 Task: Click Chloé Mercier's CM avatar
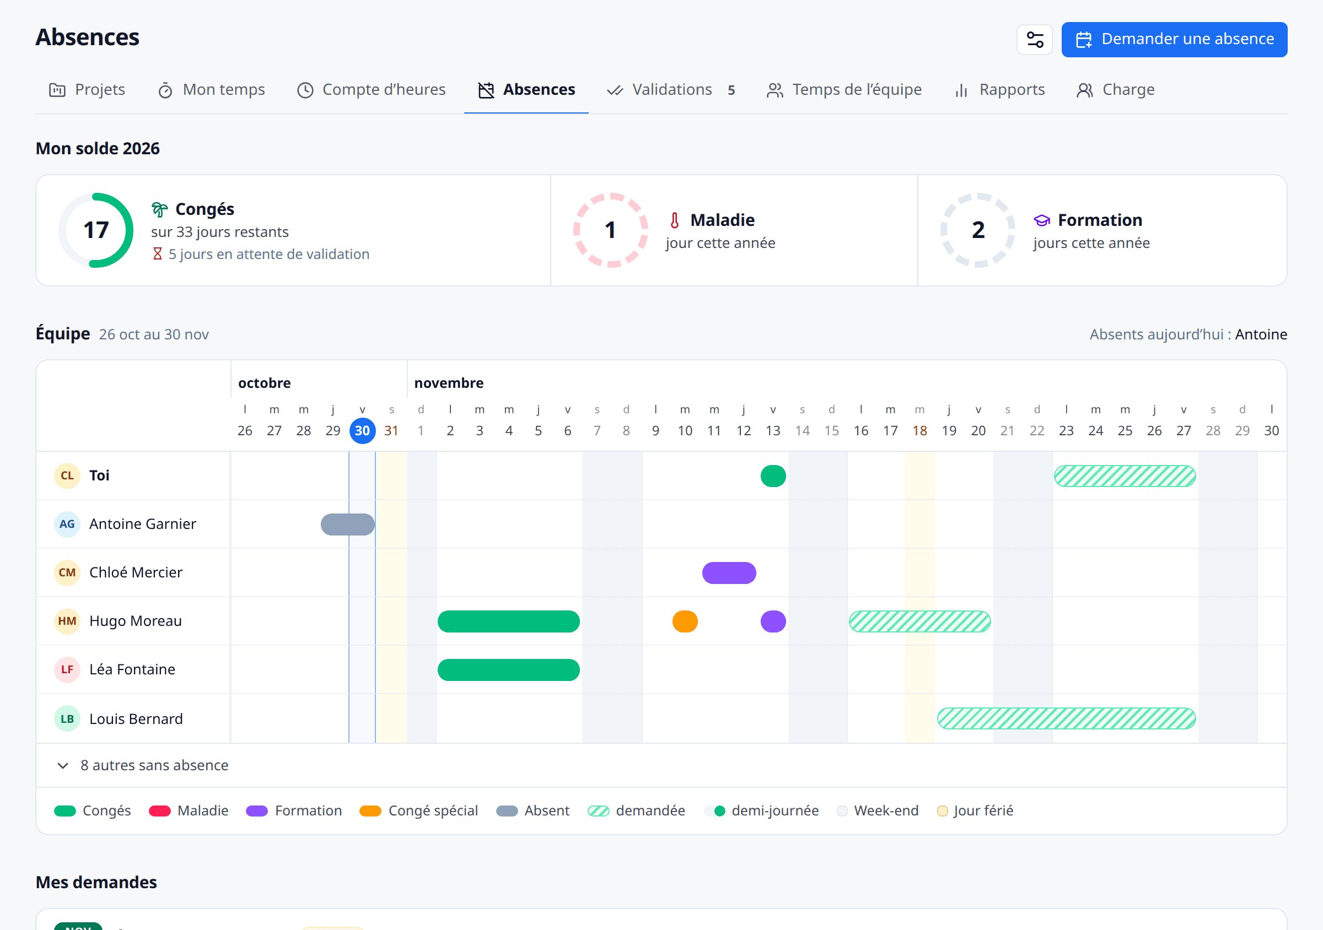point(67,572)
